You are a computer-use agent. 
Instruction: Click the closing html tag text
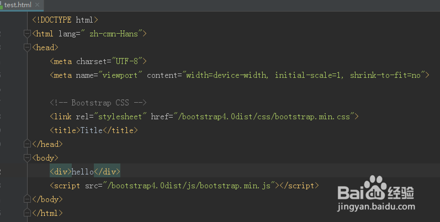click(x=47, y=213)
